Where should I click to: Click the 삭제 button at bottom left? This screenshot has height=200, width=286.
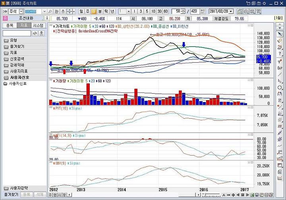(x=40, y=194)
